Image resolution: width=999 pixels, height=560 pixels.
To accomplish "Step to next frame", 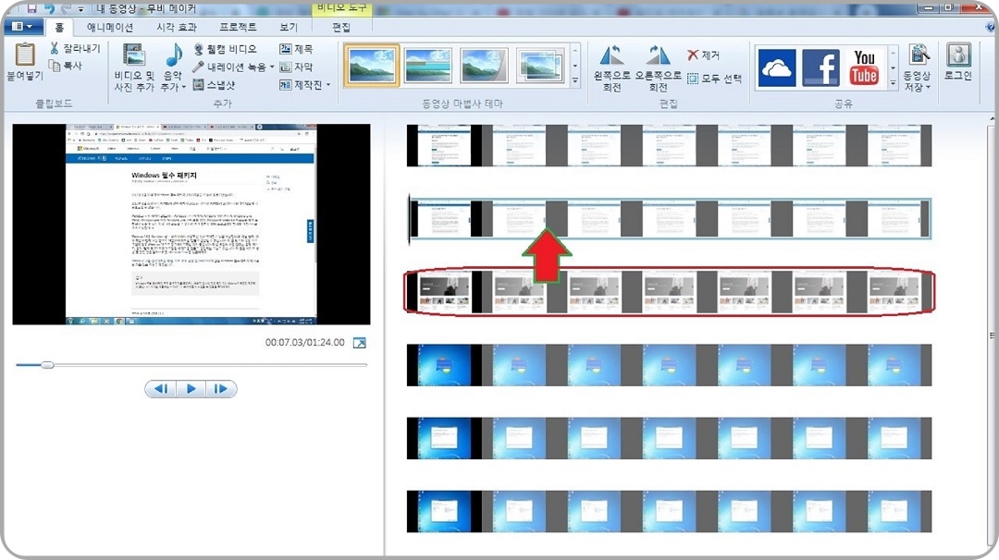I will coord(220,389).
